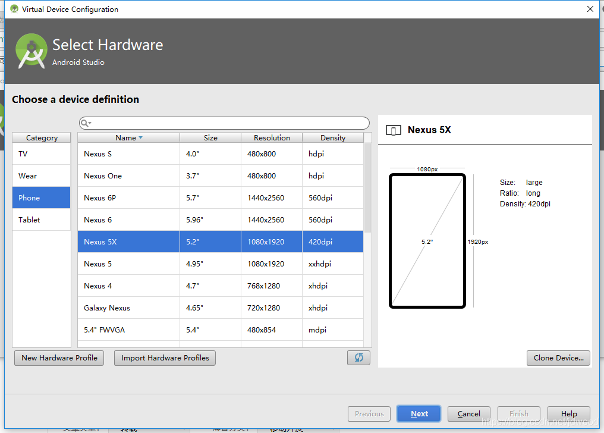Click the refresh device list icon button

point(358,358)
